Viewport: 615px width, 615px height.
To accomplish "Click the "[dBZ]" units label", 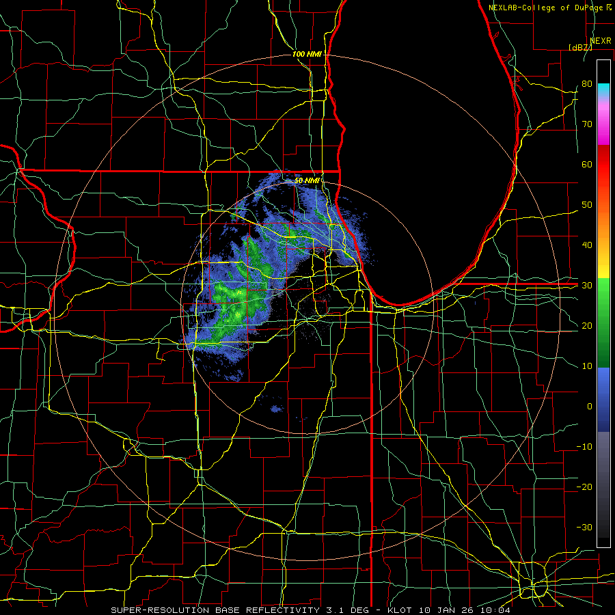I will pos(580,47).
